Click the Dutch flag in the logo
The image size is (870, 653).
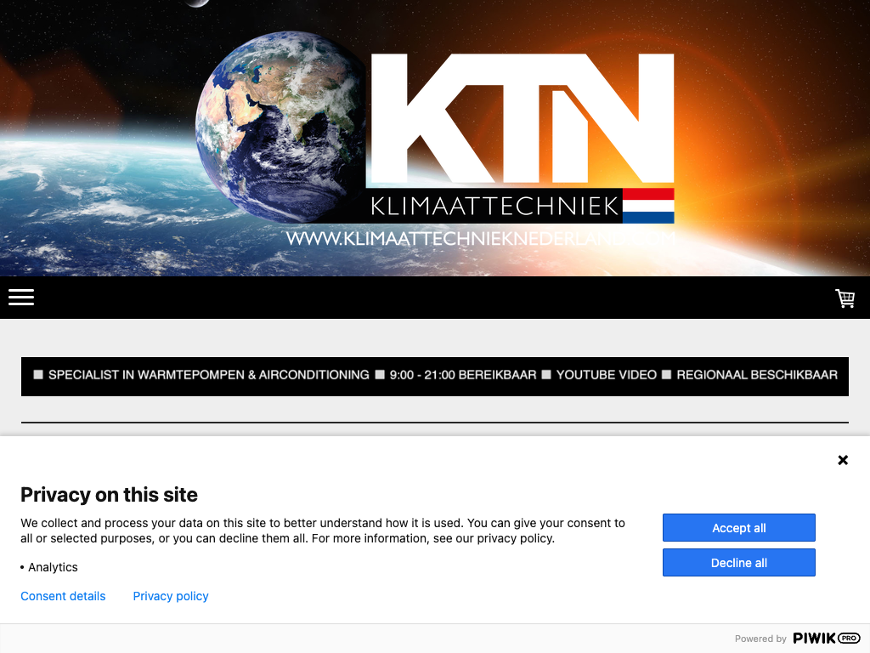[x=648, y=206]
